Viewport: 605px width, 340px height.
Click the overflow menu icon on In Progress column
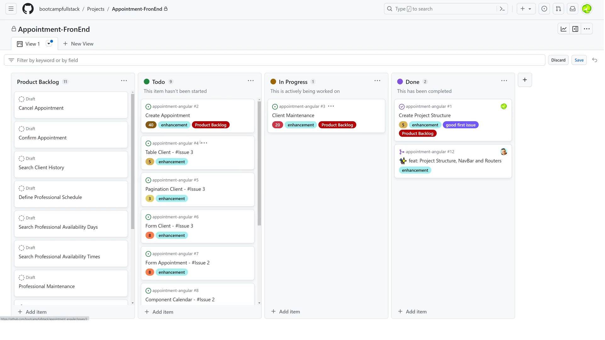377,81
